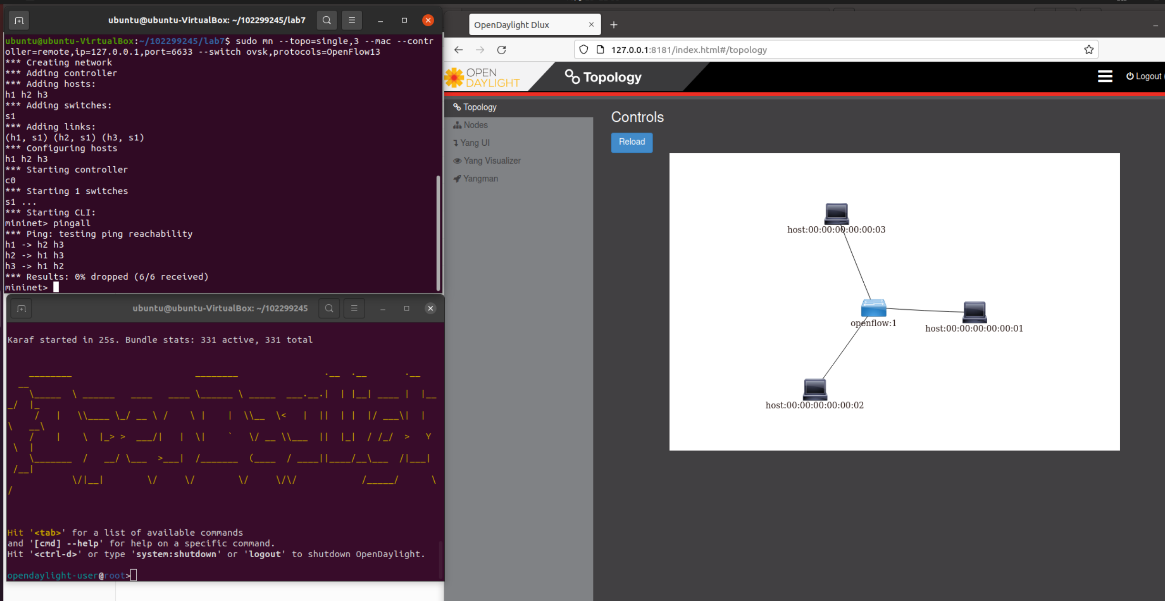The image size is (1165, 601).
Task: Switch to the Yangman sidebar item
Action: [480, 179]
